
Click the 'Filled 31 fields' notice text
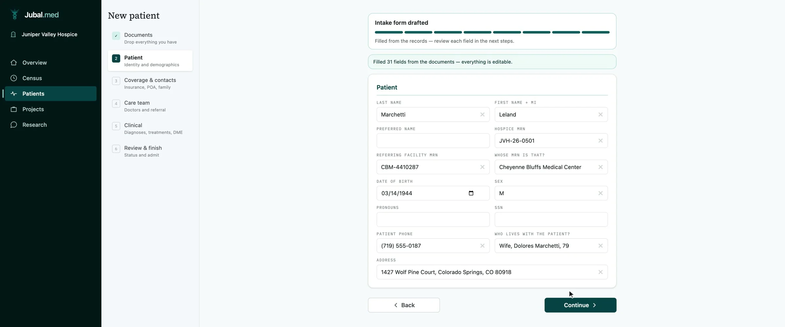[x=443, y=62]
